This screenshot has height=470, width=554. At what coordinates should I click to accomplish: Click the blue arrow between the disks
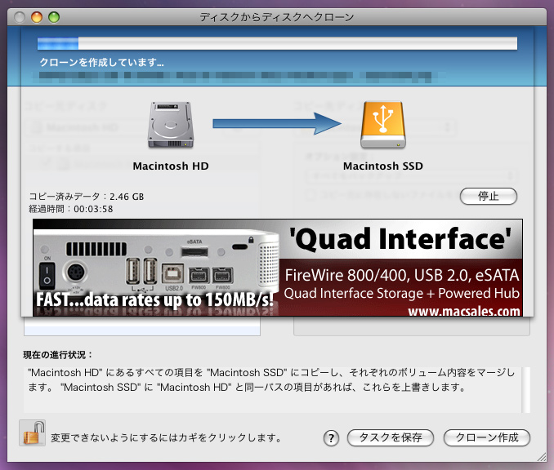276,124
